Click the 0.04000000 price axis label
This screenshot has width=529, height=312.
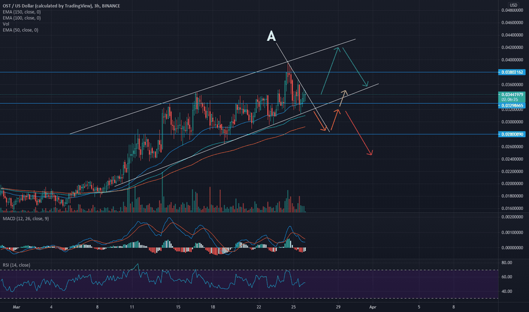512,60
